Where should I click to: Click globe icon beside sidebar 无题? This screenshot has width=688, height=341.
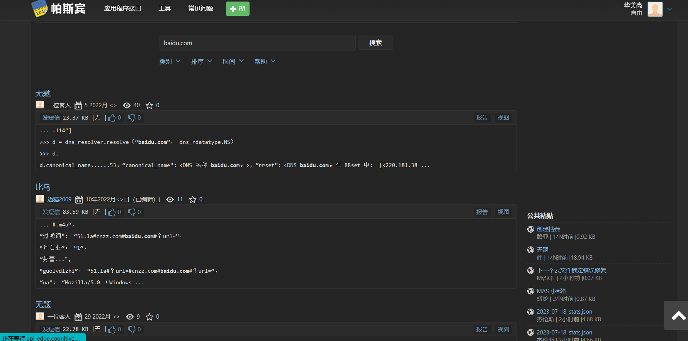click(530, 250)
